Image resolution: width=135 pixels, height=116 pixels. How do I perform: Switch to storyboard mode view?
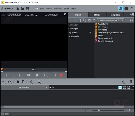(x=120, y=87)
